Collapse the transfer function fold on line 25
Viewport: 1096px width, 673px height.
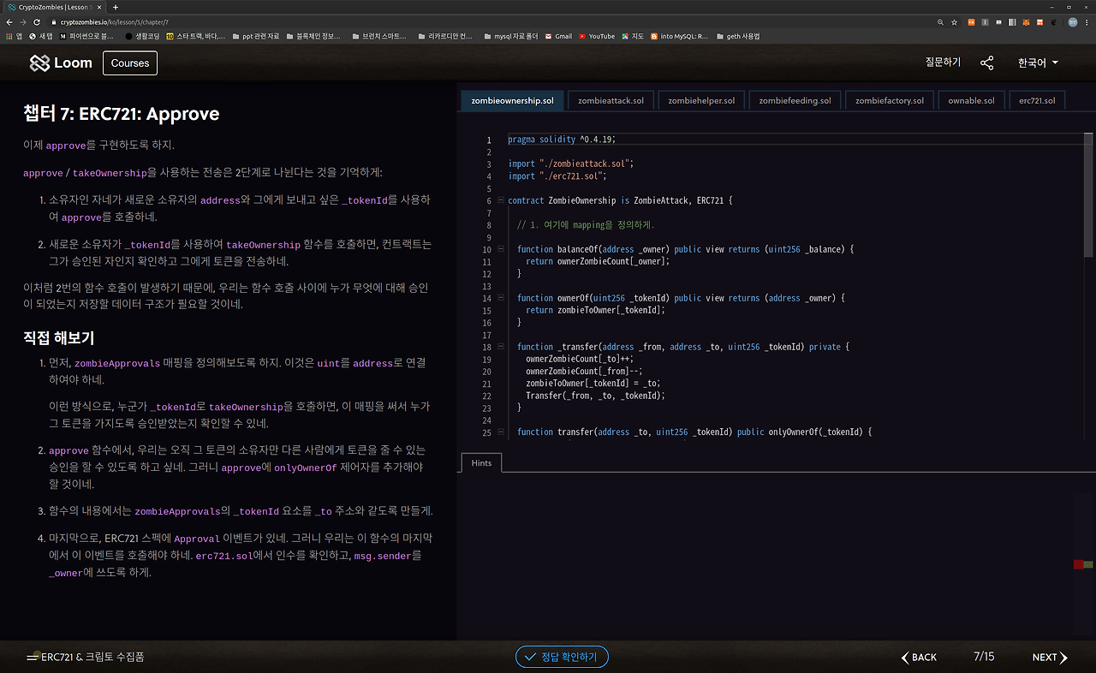point(500,432)
